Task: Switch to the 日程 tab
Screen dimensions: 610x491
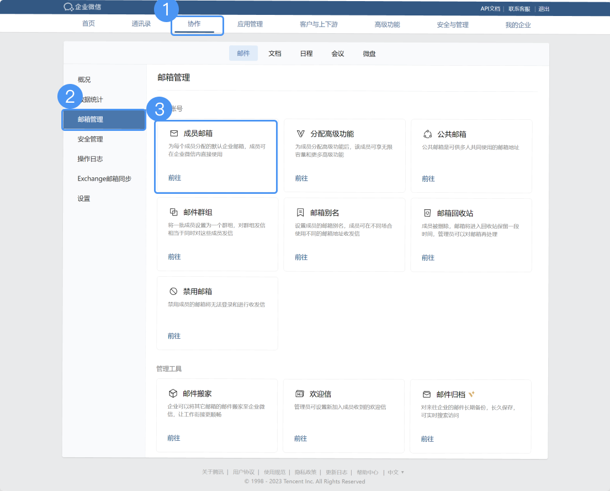Action: click(x=306, y=54)
